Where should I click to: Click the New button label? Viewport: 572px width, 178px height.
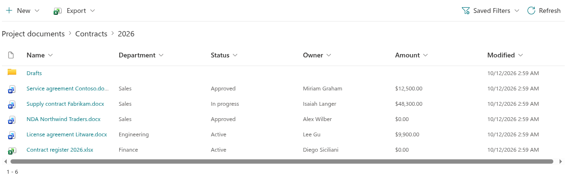pyautogui.click(x=24, y=11)
